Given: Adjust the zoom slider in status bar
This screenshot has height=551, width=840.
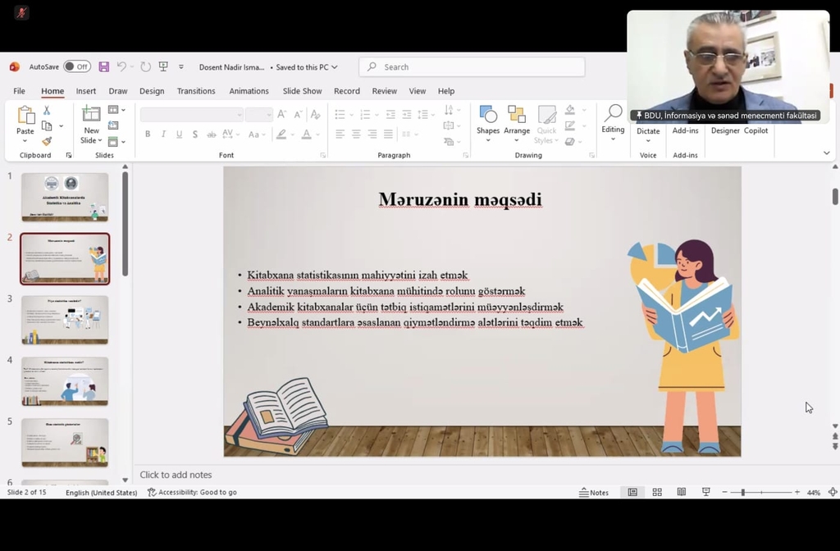Looking at the screenshot, I should [743, 492].
